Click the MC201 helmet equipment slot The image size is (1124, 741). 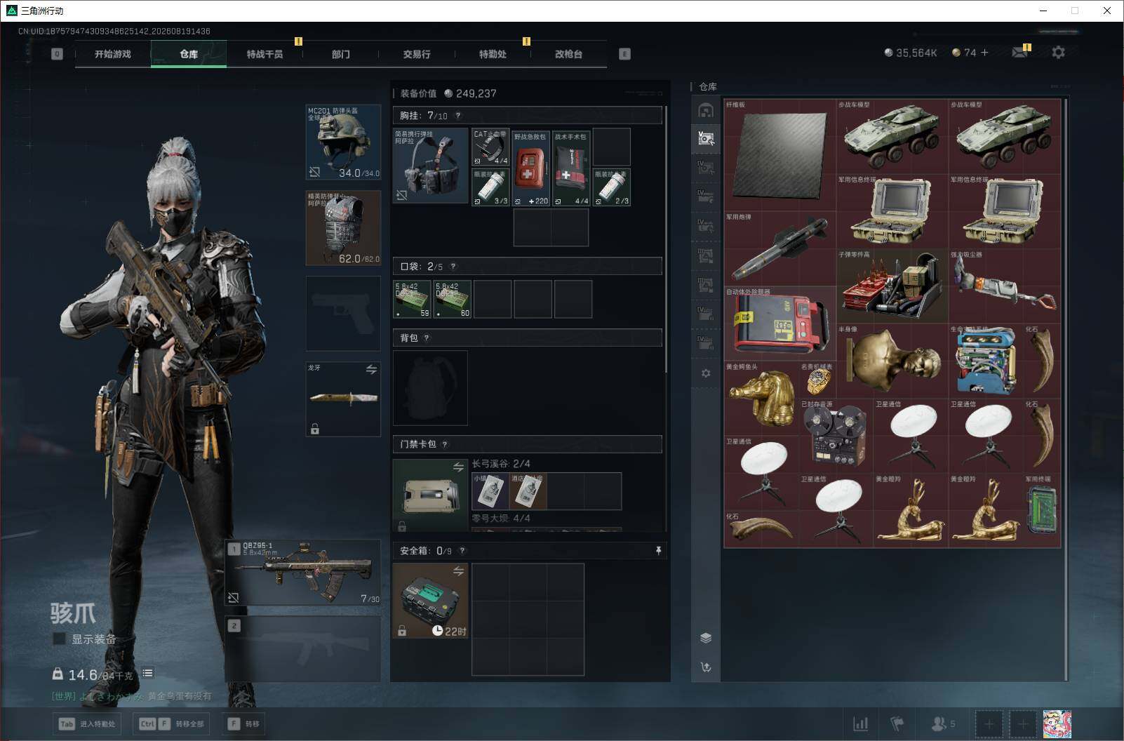[344, 142]
